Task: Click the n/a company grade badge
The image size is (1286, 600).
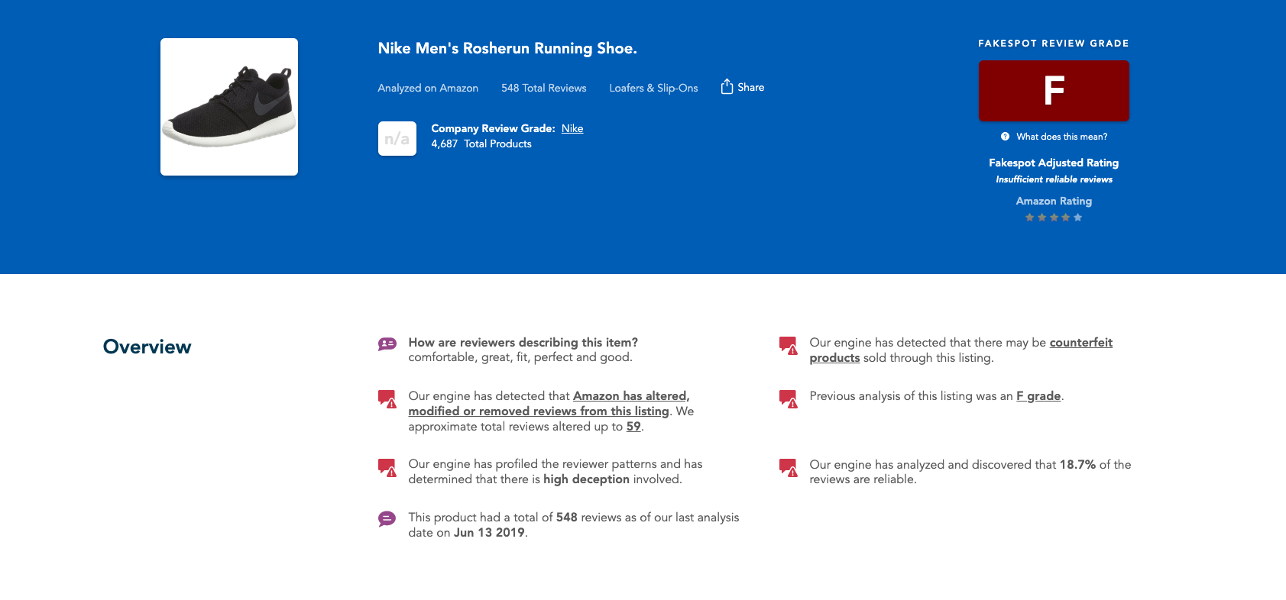Action: 397,138
